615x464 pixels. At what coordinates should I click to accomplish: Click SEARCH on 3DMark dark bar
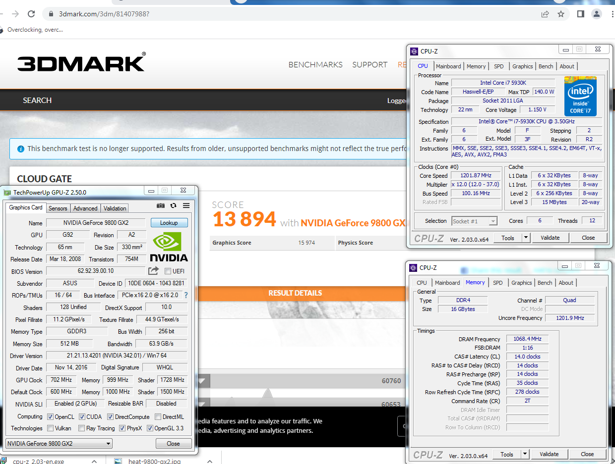tap(37, 100)
